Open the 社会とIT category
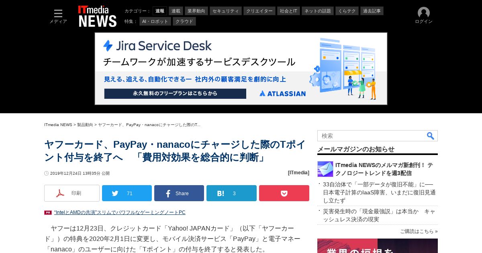This screenshot has height=253, width=482. pyautogui.click(x=288, y=11)
